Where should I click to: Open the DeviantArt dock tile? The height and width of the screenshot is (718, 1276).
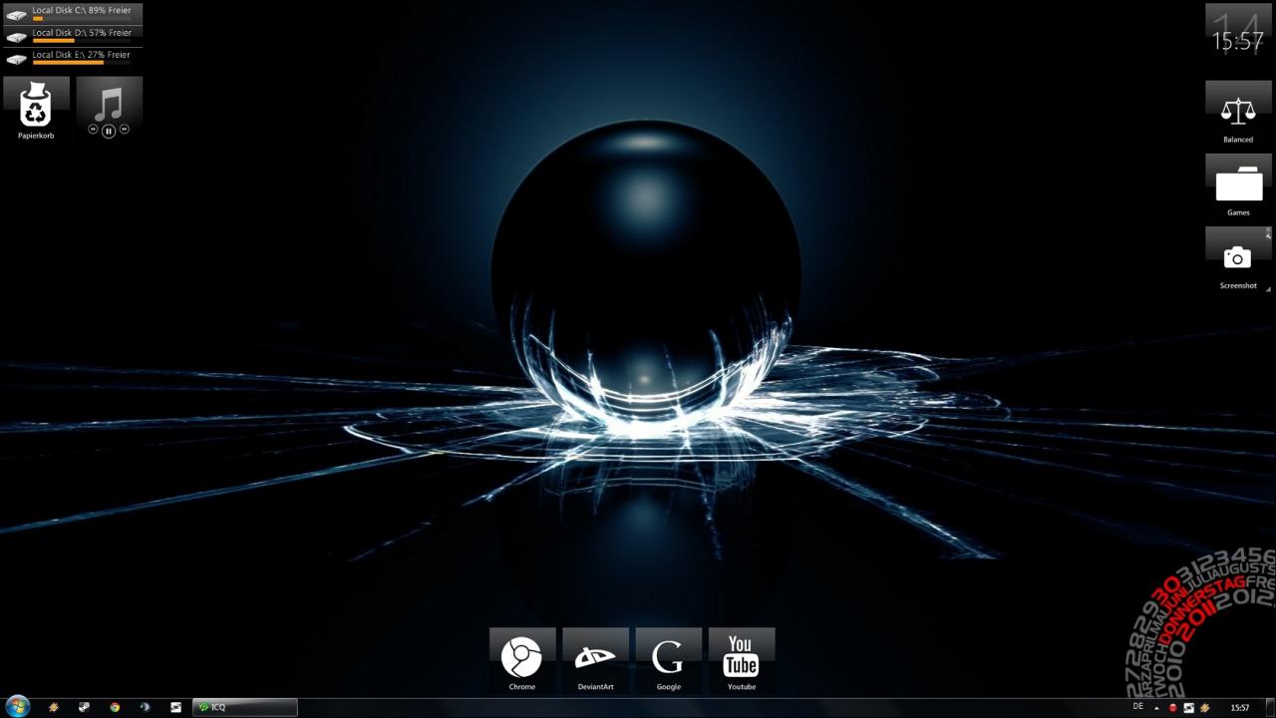tap(595, 659)
